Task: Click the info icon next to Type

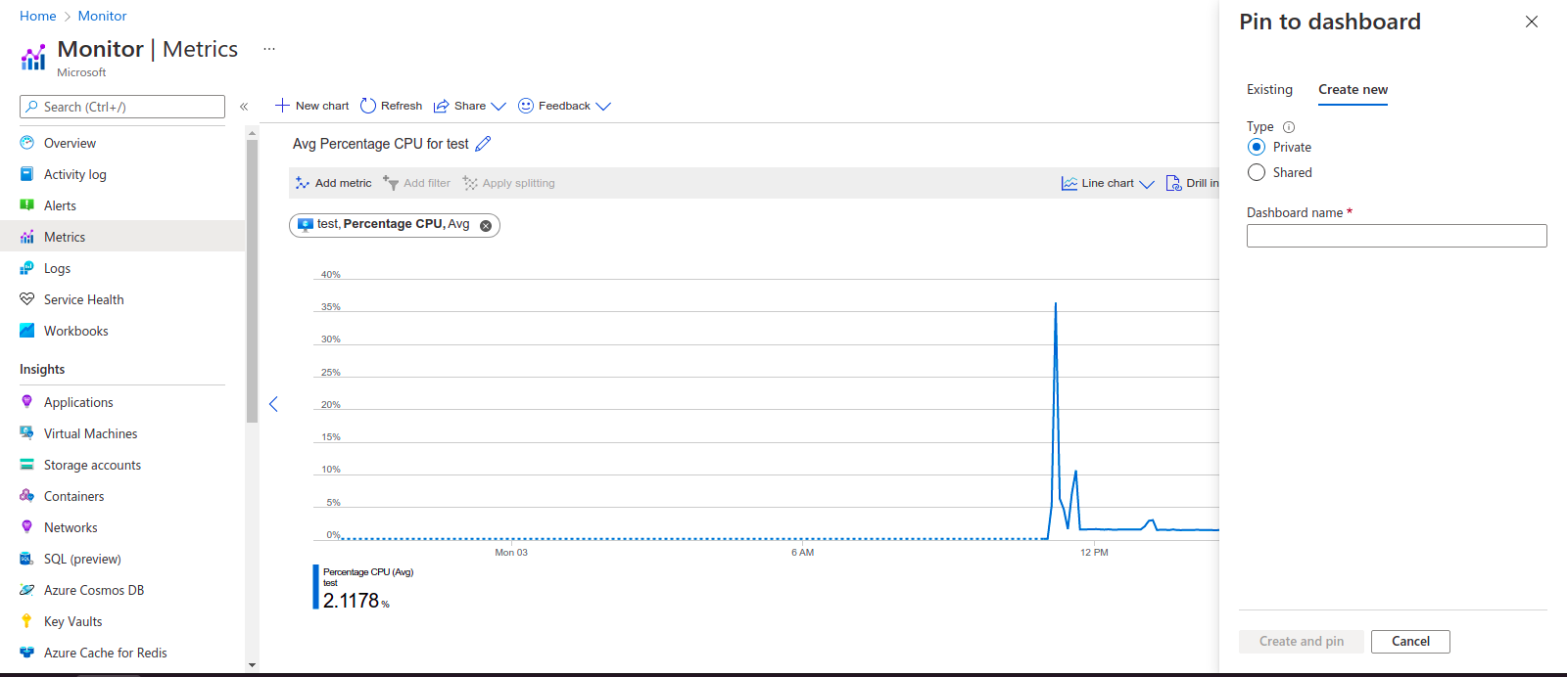Action: pyautogui.click(x=1289, y=127)
